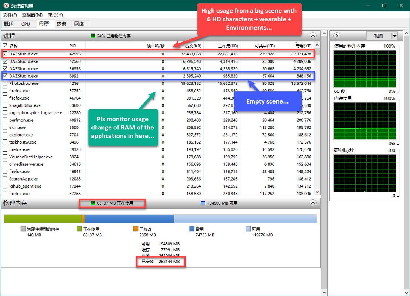Image resolution: width=410 pixels, height=296 pixels.
Task: Select the logioptionsplus_logivoice.e... process row
Action: coord(158,113)
